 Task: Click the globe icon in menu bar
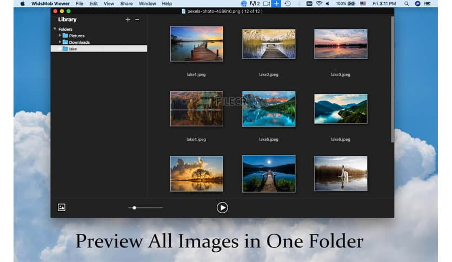(244, 3)
